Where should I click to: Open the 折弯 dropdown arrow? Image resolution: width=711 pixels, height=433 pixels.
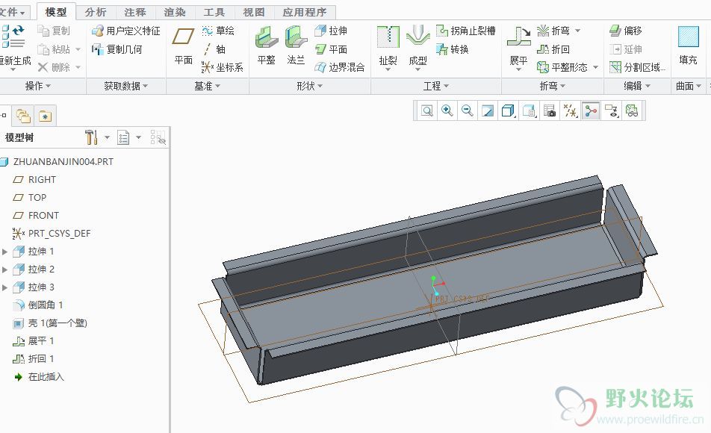pyautogui.click(x=578, y=31)
